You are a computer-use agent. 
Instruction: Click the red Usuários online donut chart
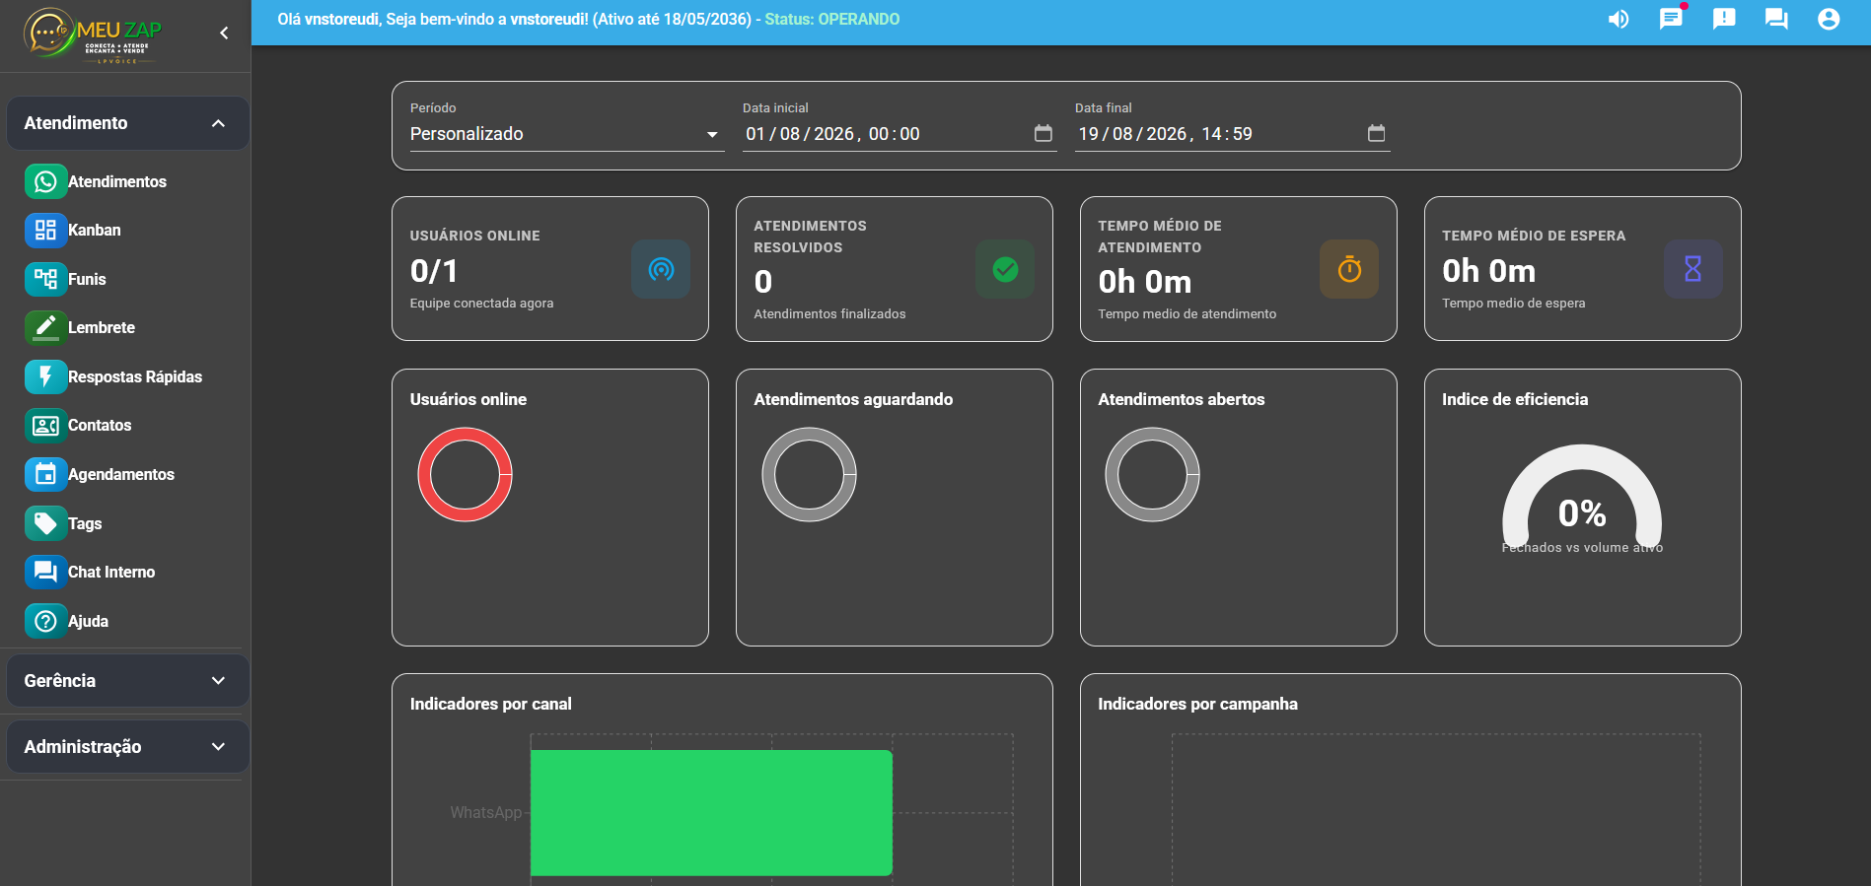pyautogui.click(x=465, y=474)
